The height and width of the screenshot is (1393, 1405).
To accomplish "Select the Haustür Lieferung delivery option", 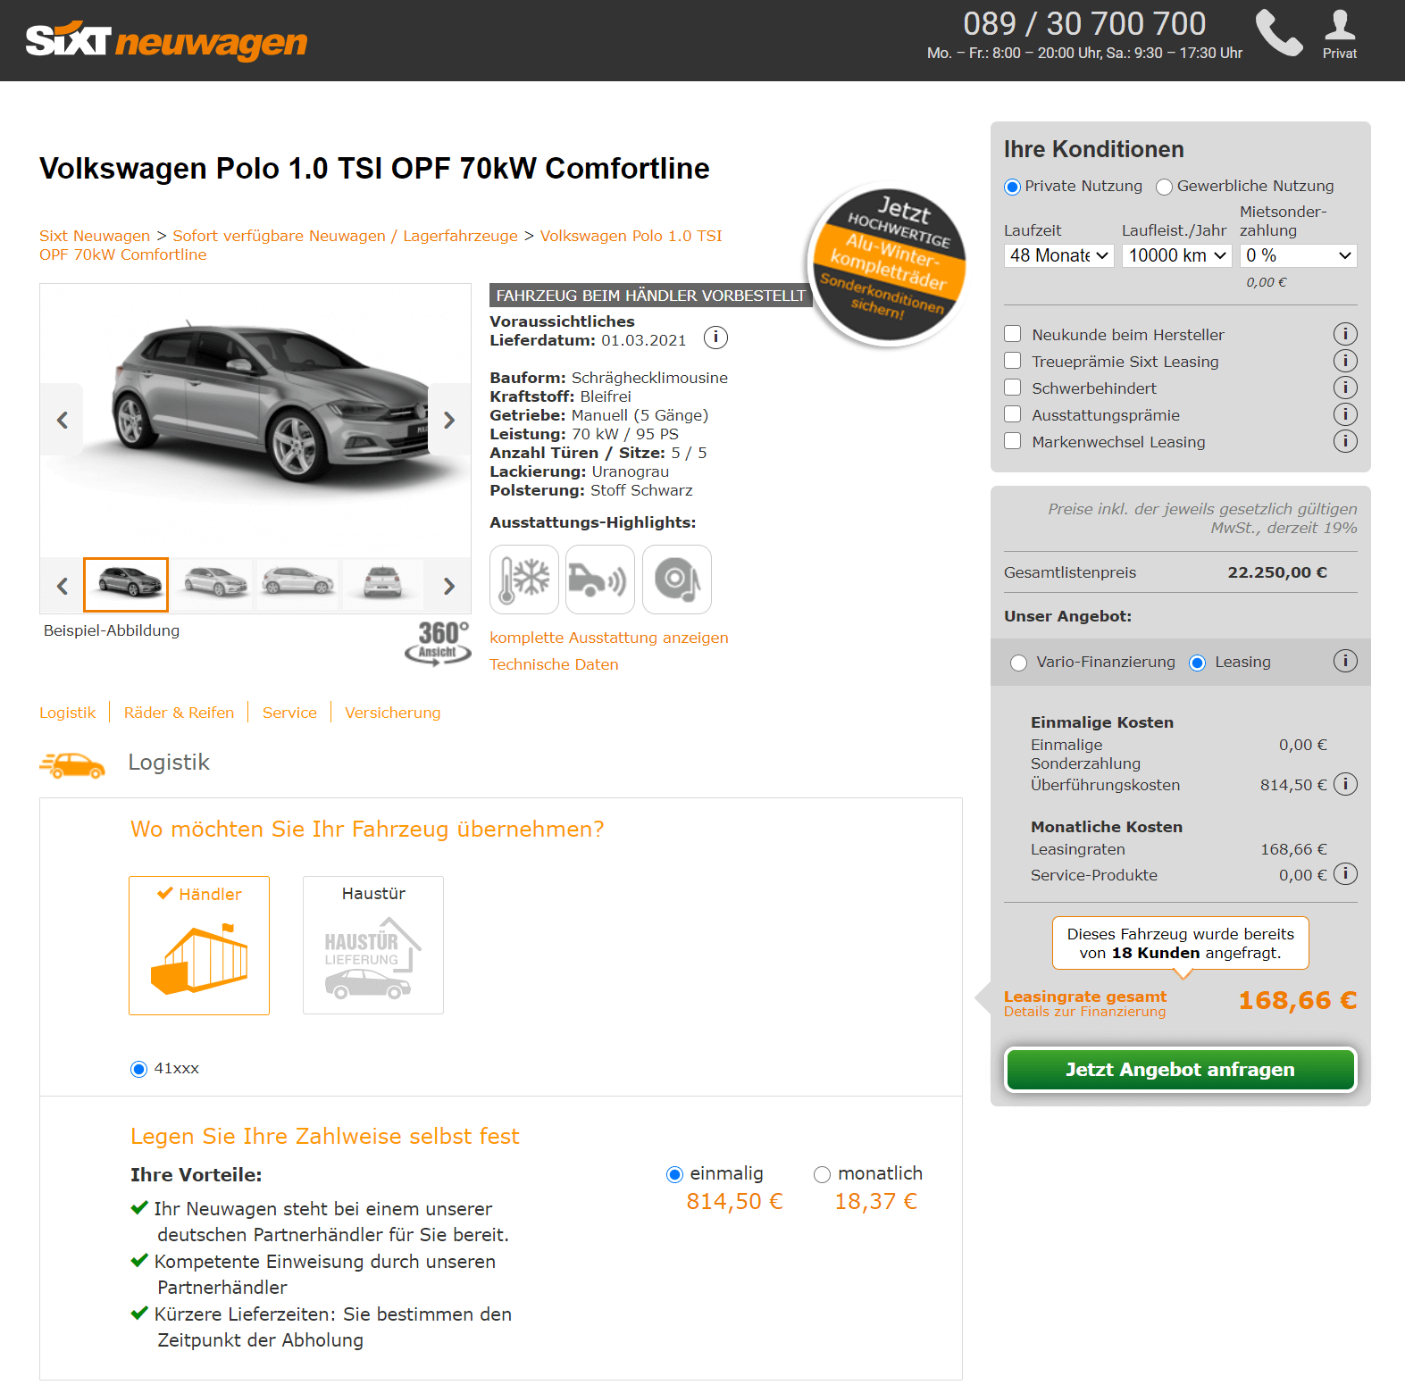I will pyautogui.click(x=373, y=945).
